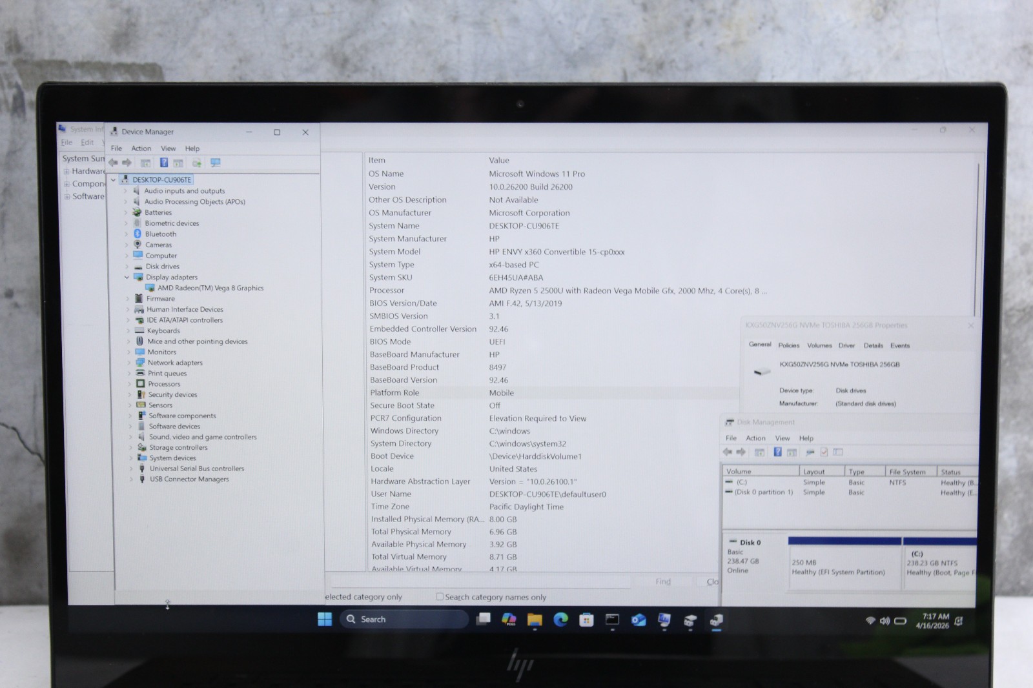Viewport: 1033px width, 688px height.
Task: Click volume speaker icon in system tray
Action: point(885,621)
